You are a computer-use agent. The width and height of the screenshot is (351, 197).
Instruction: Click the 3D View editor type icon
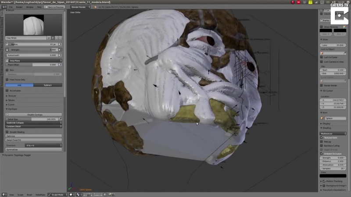click(x=4, y=195)
